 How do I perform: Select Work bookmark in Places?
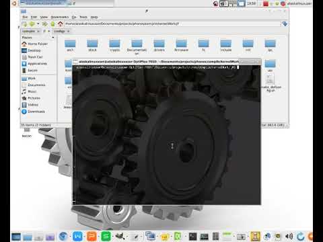pyautogui.click(x=28, y=78)
